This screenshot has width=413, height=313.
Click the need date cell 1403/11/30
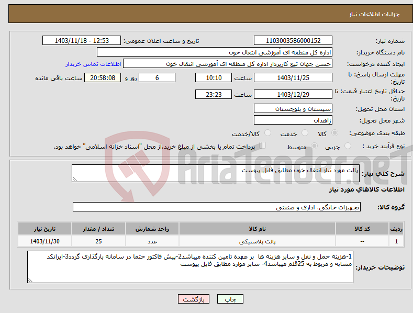44,241
